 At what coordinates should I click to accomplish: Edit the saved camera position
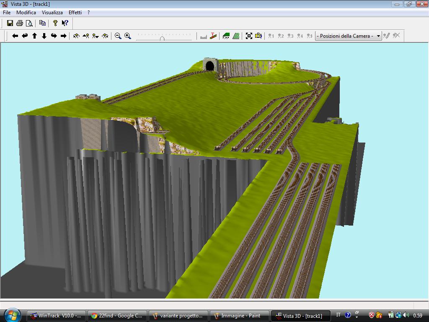(387, 36)
